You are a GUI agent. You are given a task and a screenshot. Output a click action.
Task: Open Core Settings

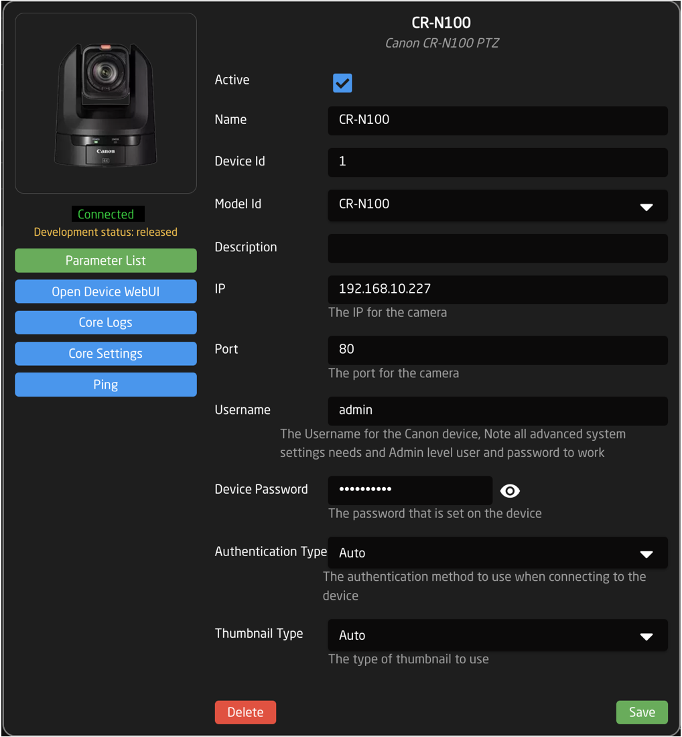tap(106, 354)
